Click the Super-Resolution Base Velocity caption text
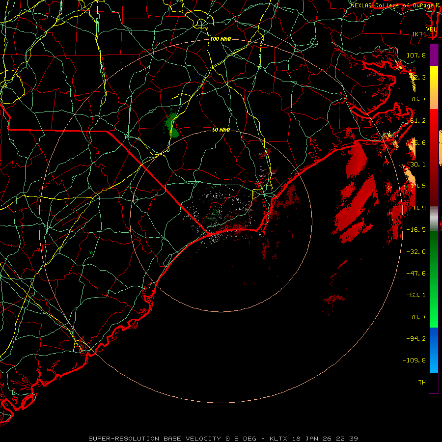Image resolution: width=442 pixels, height=442 pixels. point(223,439)
